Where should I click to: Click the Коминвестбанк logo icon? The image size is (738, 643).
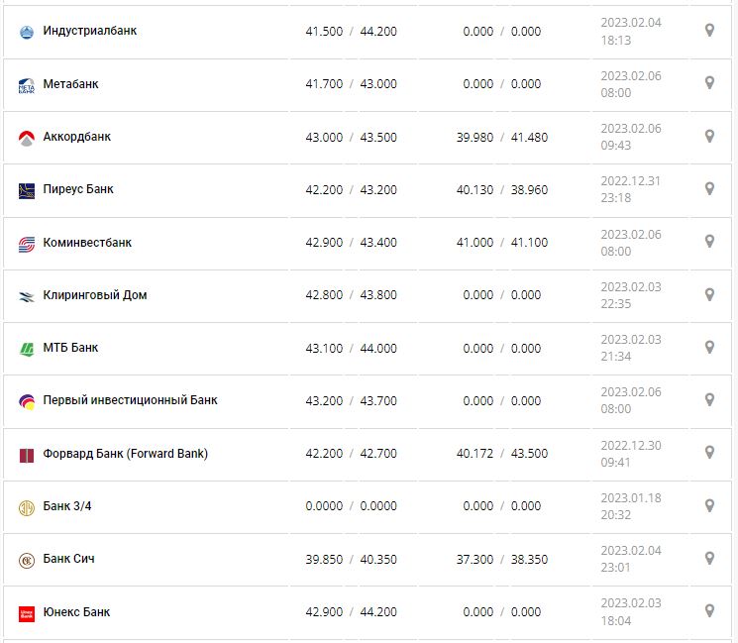tap(27, 244)
